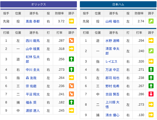This screenshot has height=120, width=157.
Task: Open 森 友哉 player link
Action: coord(31,78)
